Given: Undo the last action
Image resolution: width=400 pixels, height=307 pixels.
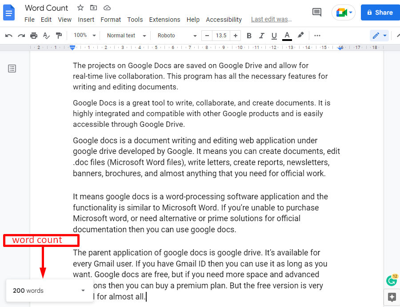Looking at the screenshot, I should [x=9, y=36].
